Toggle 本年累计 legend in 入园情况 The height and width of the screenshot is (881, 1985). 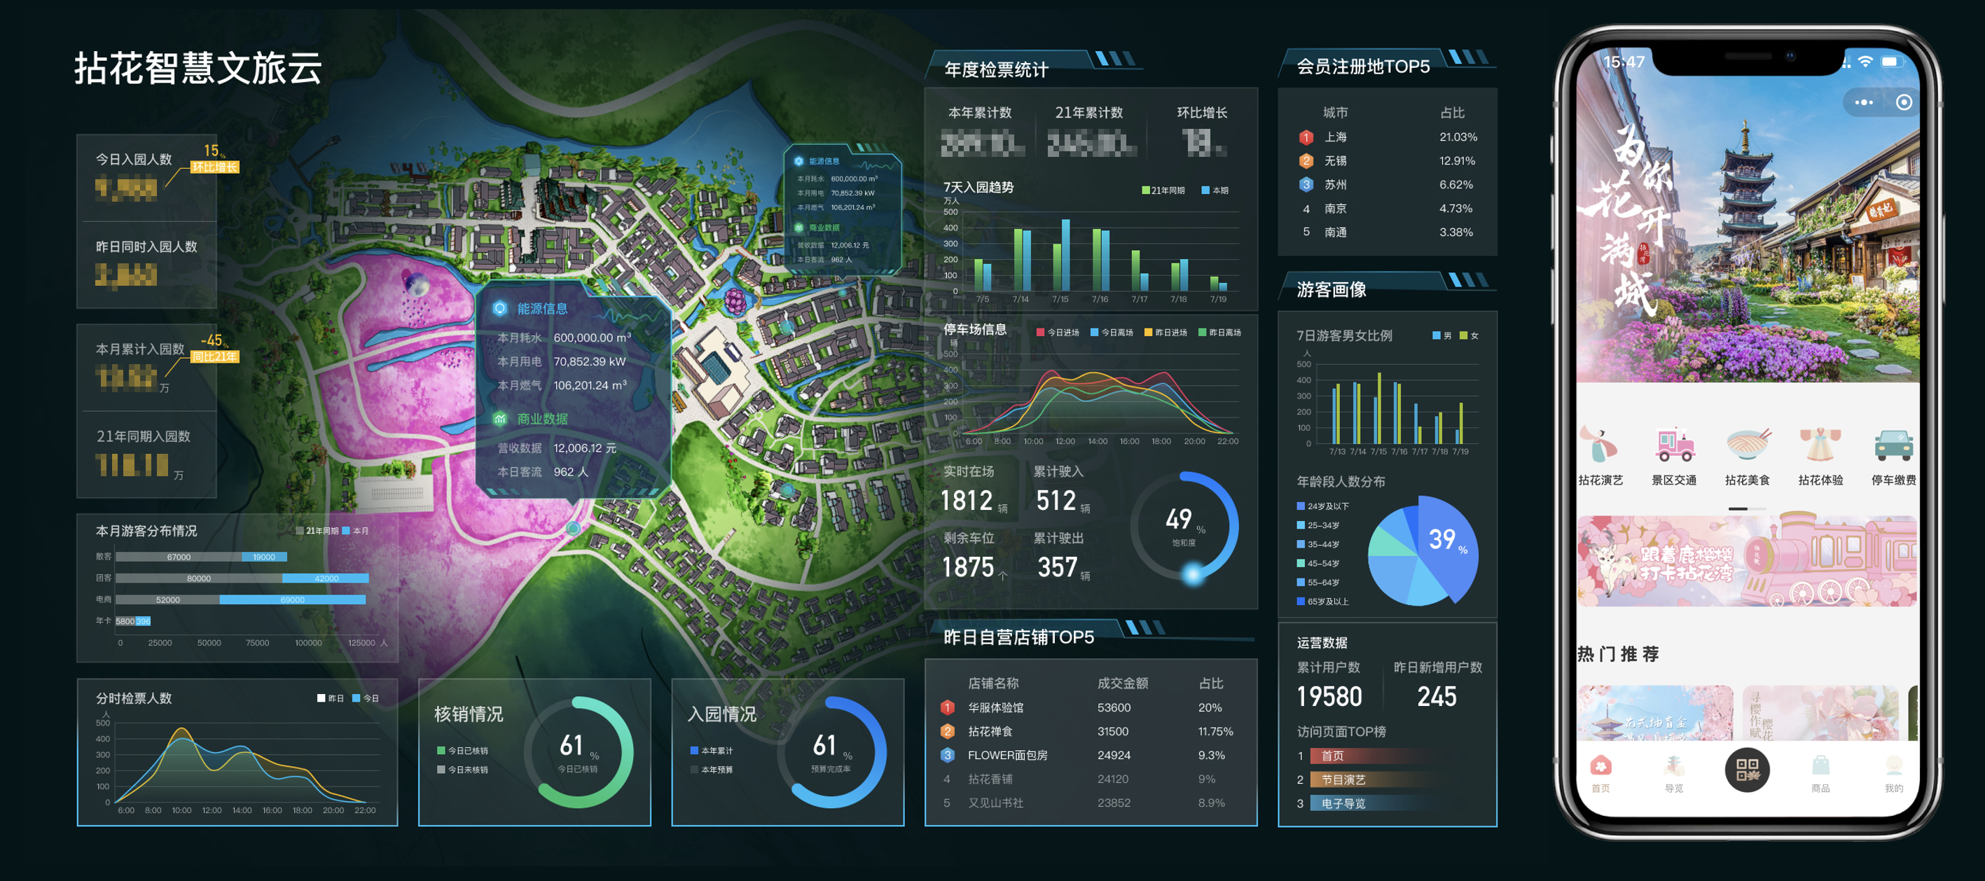(712, 751)
